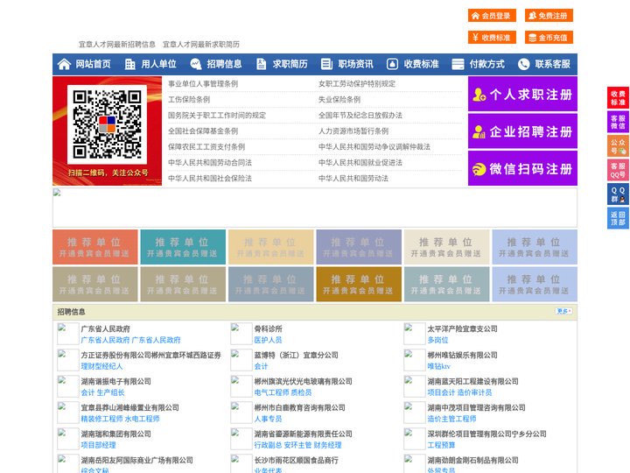This screenshot has height=473, width=630.
Task: Open the 求职简历 menu item
Action: pos(290,64)
